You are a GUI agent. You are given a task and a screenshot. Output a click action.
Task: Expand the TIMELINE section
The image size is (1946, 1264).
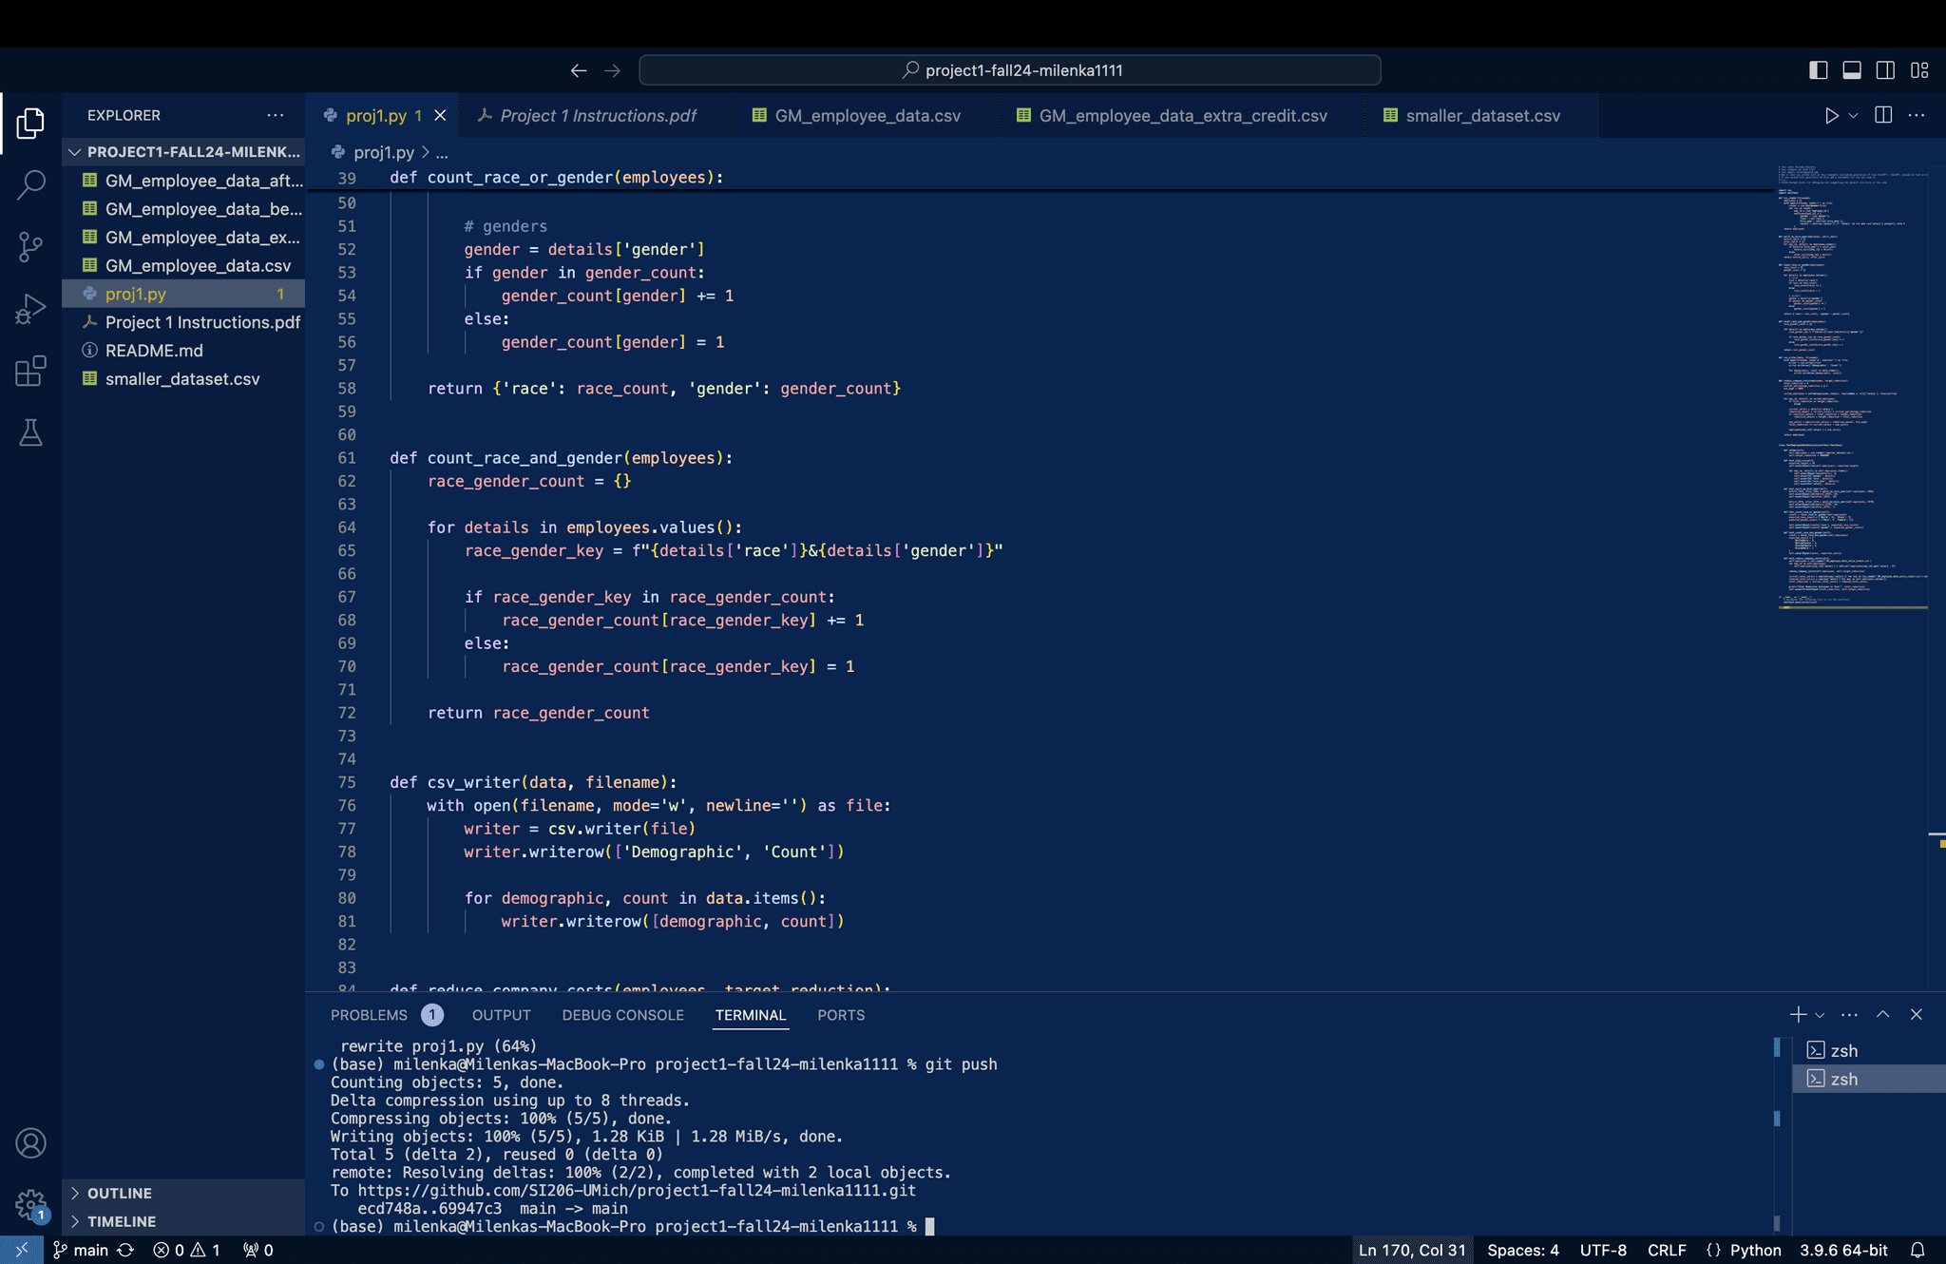coord(121,1221)
